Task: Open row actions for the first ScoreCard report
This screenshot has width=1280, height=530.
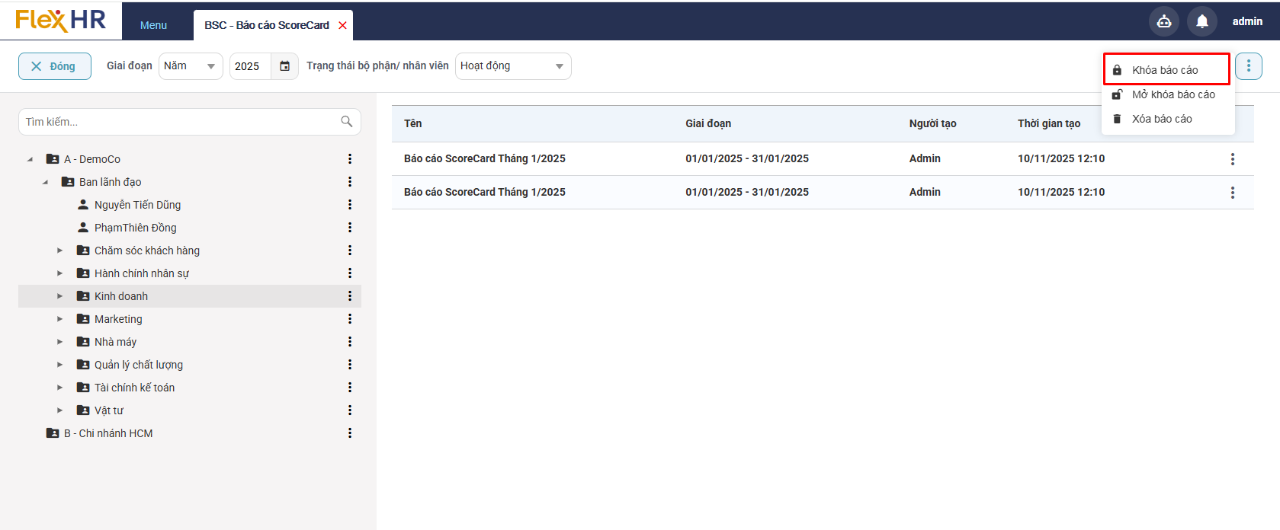Action: [x=1232, y=159]
